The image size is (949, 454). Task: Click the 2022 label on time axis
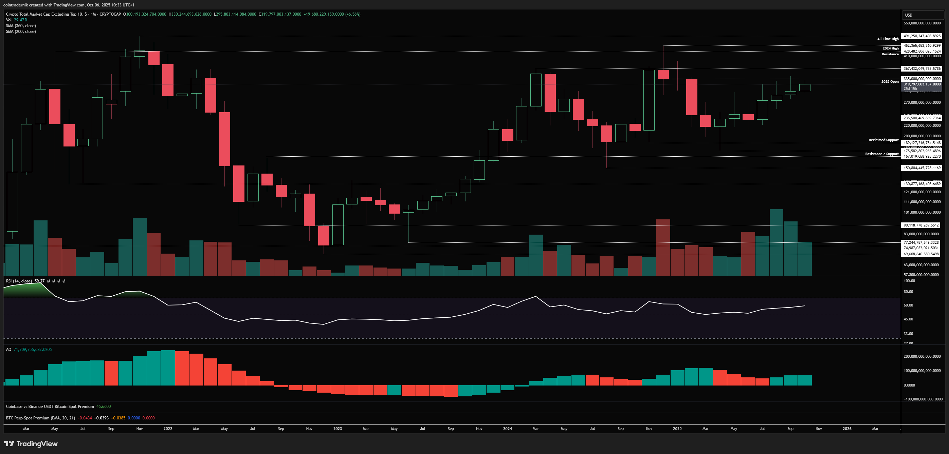pos(168,429)
